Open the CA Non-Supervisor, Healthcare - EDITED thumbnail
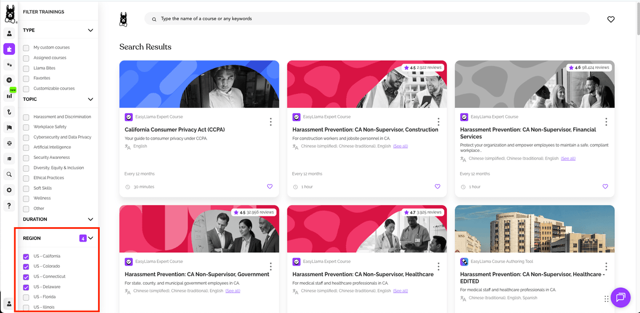Screen dimensions: 640x313 (x=534, y=229)
